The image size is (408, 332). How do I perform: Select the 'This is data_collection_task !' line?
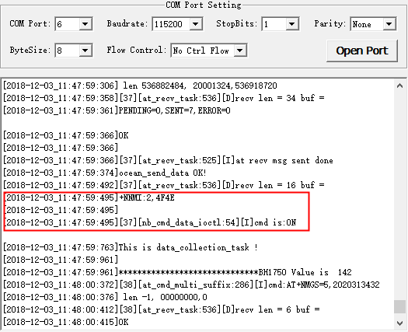(131, 247)
